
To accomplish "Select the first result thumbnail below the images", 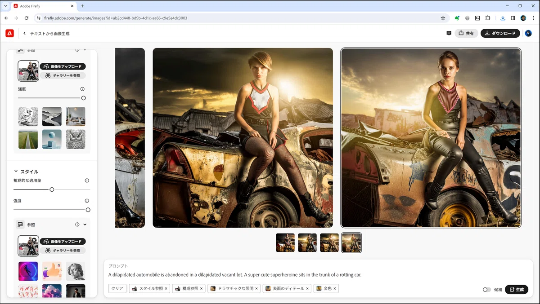I will click(285, 242).
